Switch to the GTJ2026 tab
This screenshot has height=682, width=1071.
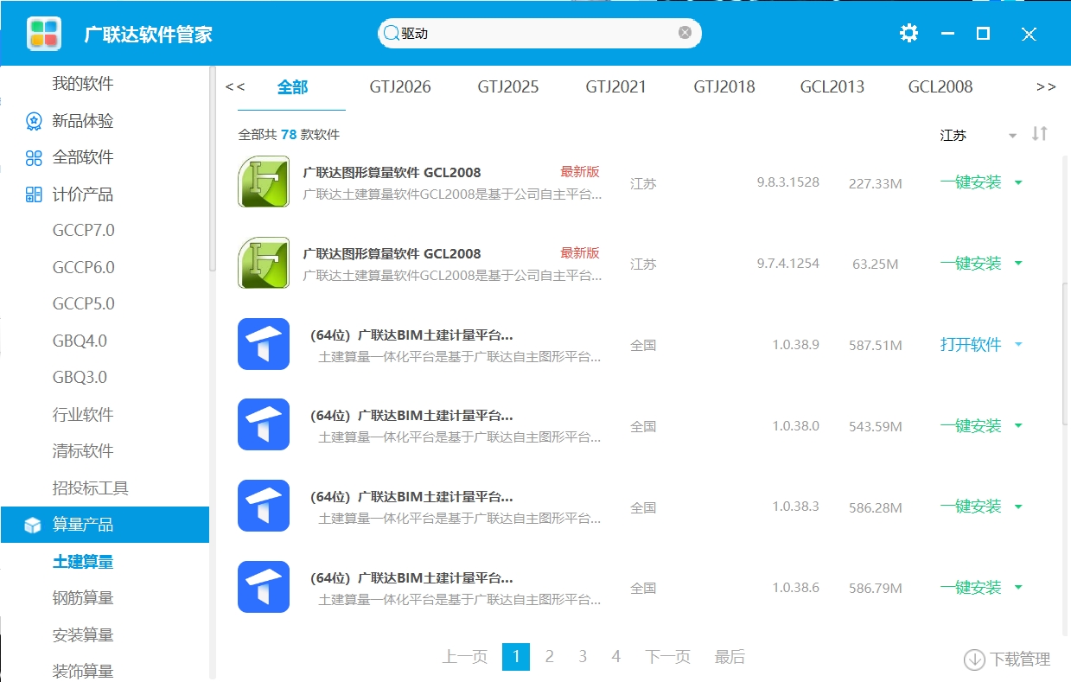(x=400, y=87)
